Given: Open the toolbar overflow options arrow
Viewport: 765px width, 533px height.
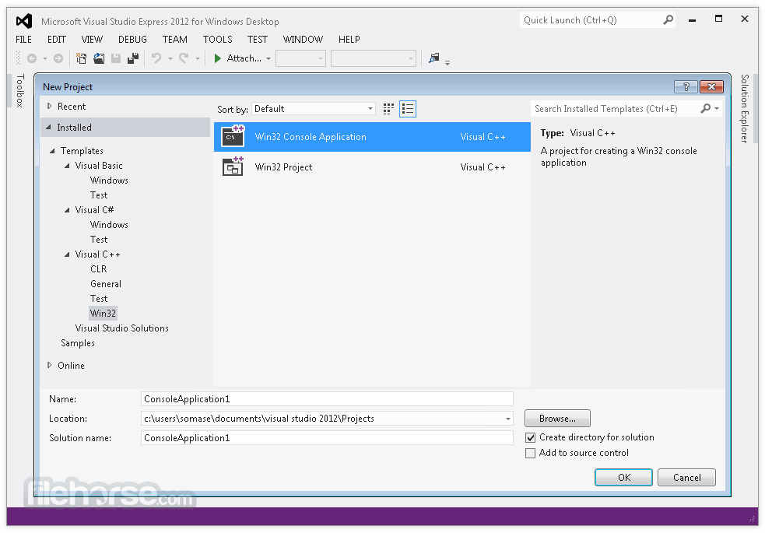Looking at the screenshot, I should coord(447,62).
